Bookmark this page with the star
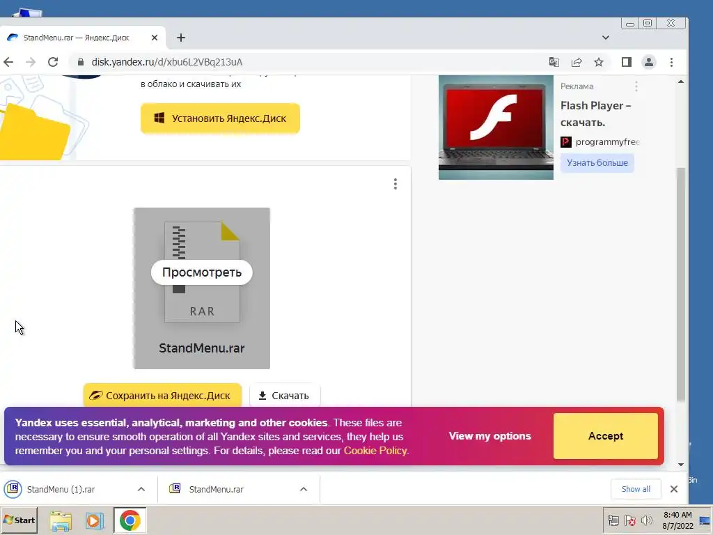Image resolution: width=713 pixels, height=535 pixels. coord(599,62)
